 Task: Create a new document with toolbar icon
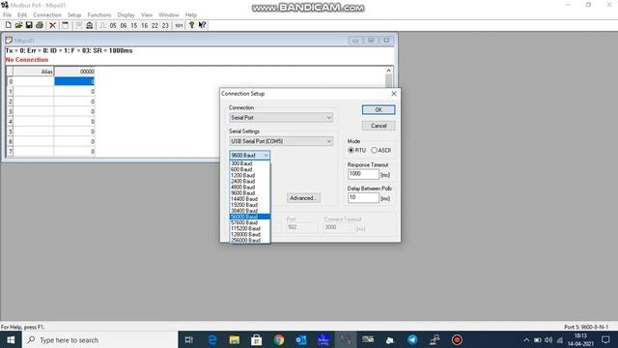pos(8,25)
